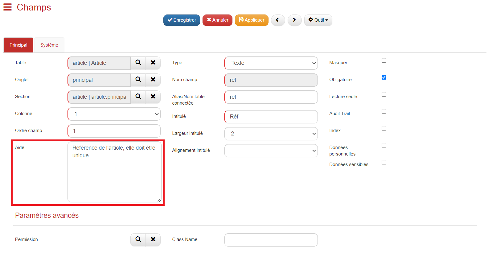This screenshot has height=253, width=488.
Task: Open the Largeur intitulé dropdown
Action: pyautogui.click(x=271, y=134)
